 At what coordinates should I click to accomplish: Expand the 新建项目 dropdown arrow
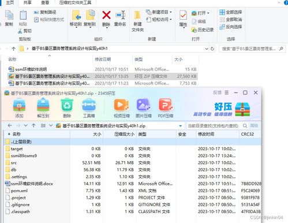click(x=171, y=12)
